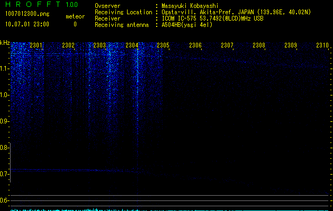Image resolution: width=333 pixels, height=211 pixels.
Task: Click the 2301 time marker
Action: tap(36, 45)
